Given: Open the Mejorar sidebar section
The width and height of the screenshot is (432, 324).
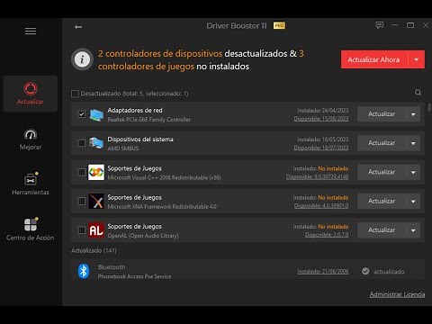Looking at the screenshot, I should [x=31, y=139].
